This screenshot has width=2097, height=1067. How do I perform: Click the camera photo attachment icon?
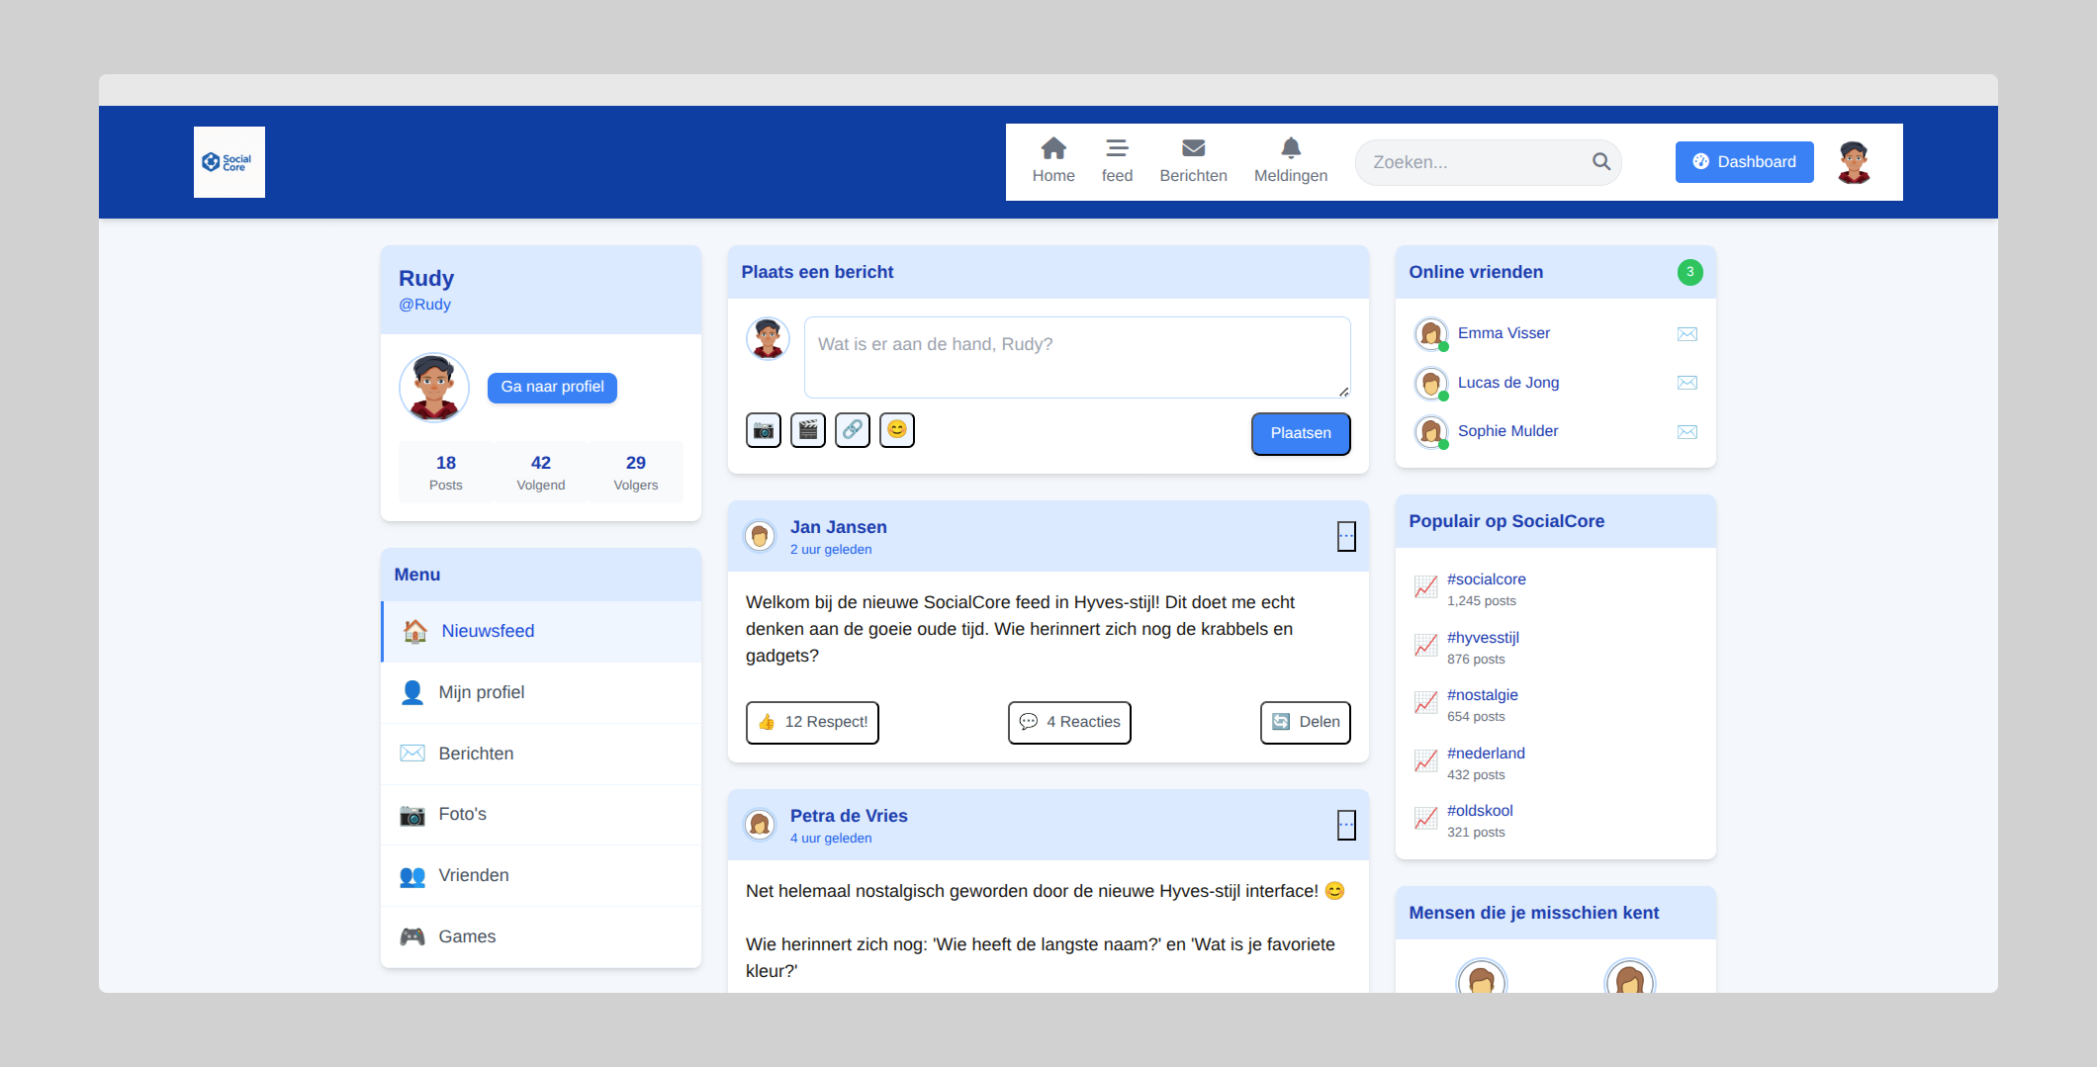pos(763,430)
